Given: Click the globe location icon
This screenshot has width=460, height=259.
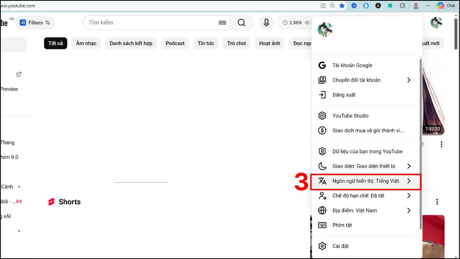Looking at the screenshot, I should [322, 210].
